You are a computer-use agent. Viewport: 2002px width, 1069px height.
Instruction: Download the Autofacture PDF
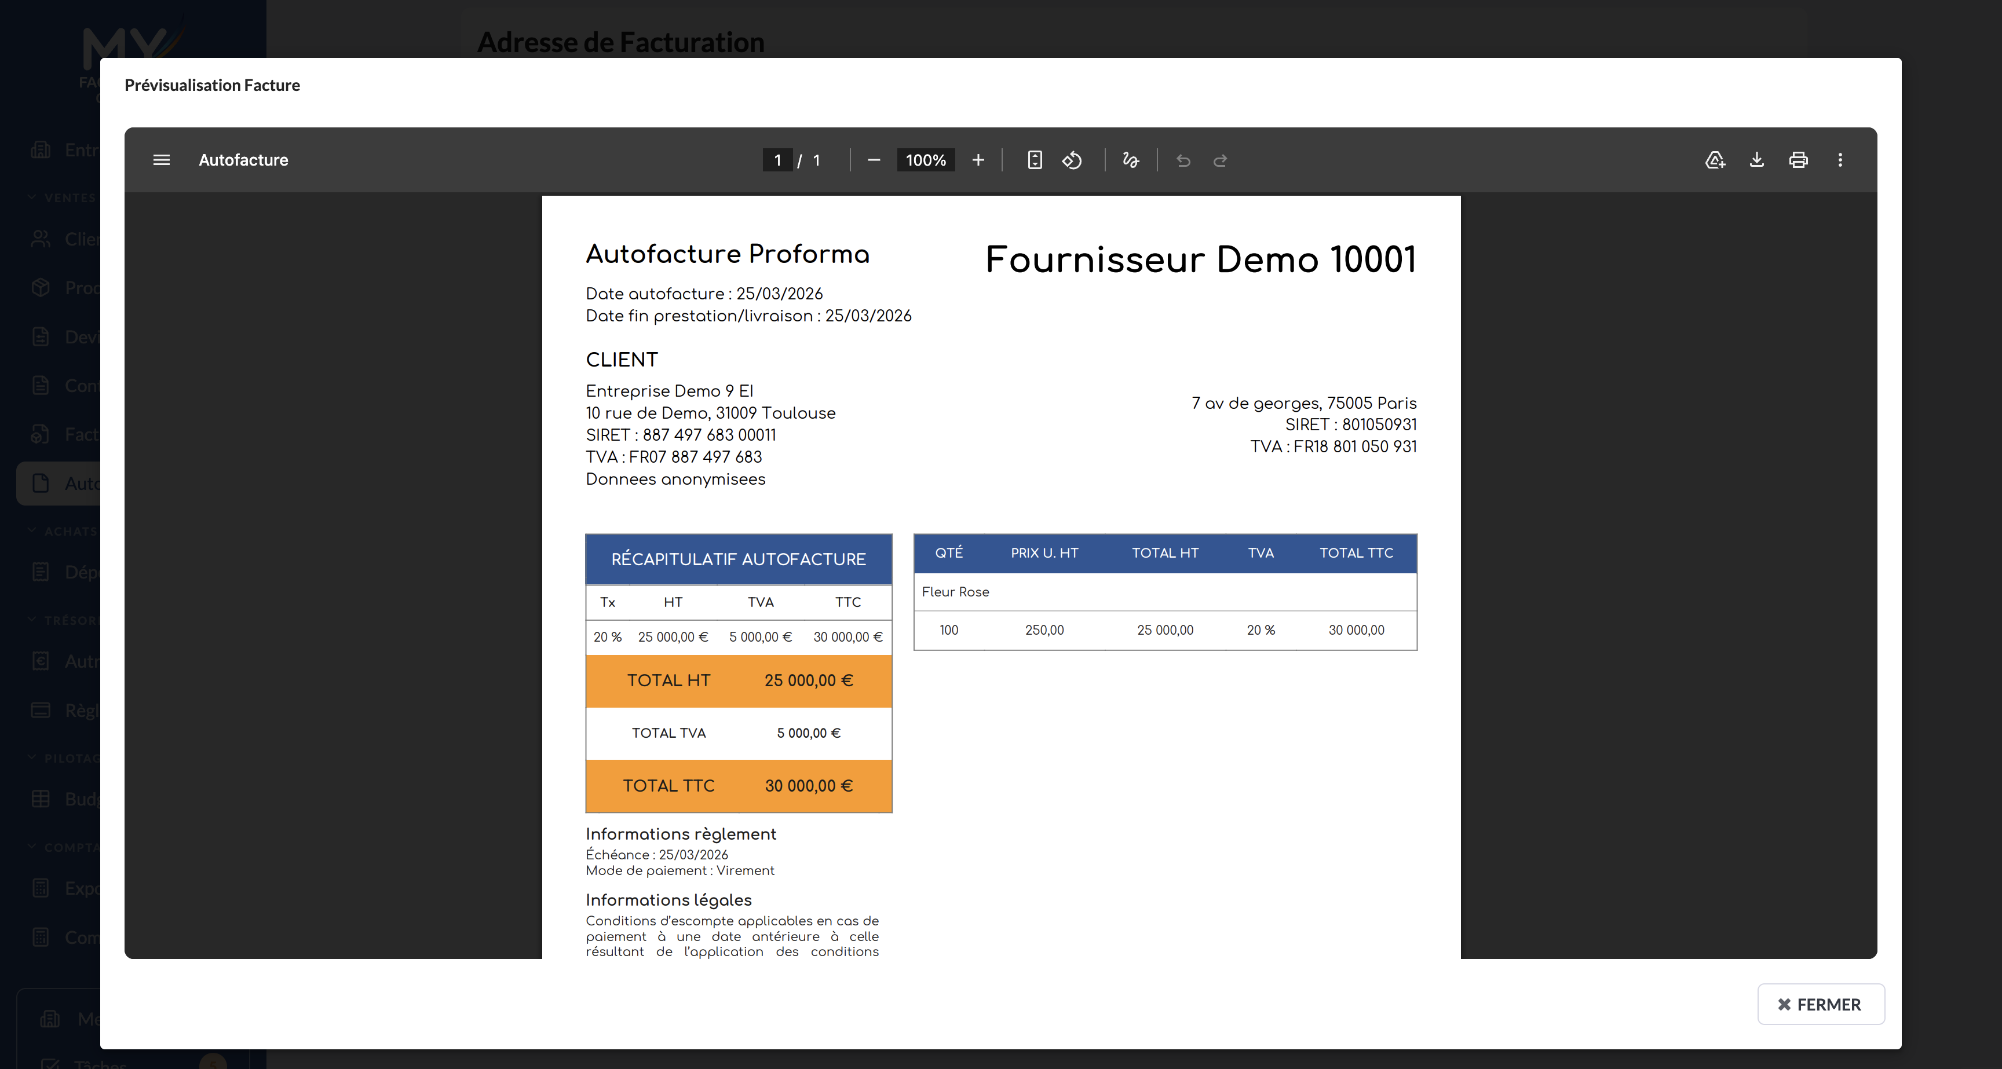(1756, 160)
